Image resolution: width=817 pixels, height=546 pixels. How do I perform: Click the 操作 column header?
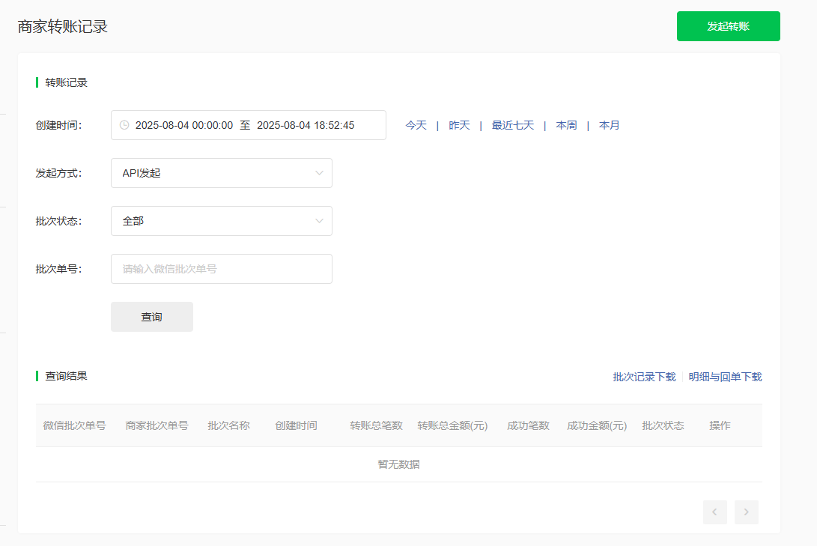720,425
